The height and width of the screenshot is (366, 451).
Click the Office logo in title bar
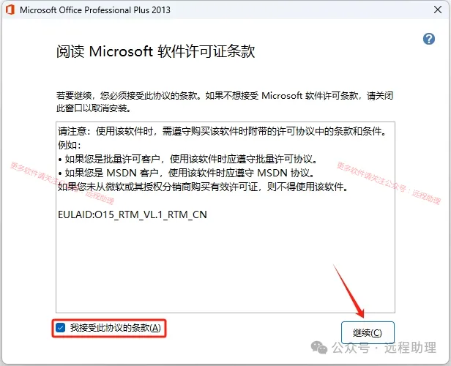10,10
